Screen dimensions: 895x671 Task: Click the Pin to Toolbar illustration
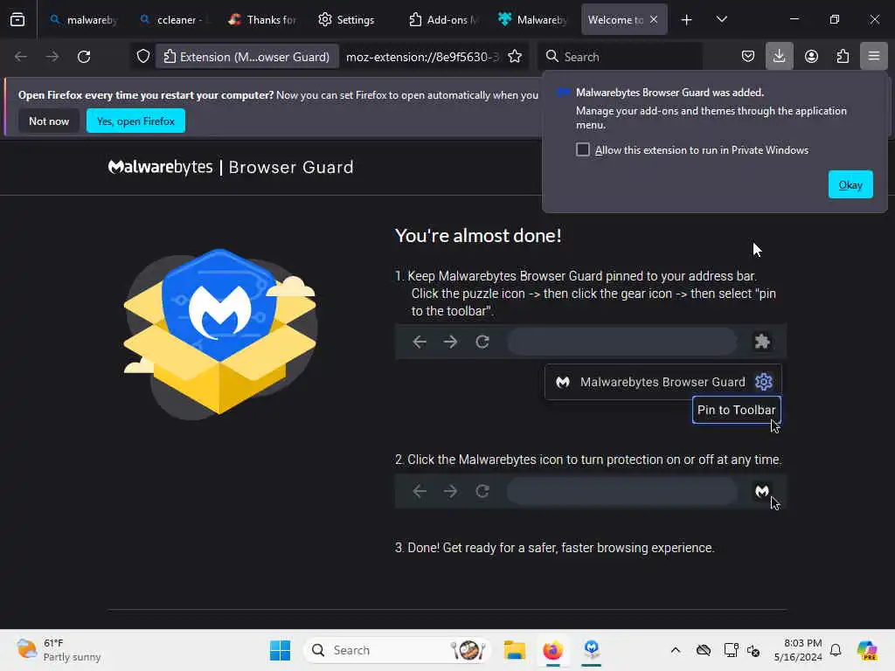[x=736, y=410]
